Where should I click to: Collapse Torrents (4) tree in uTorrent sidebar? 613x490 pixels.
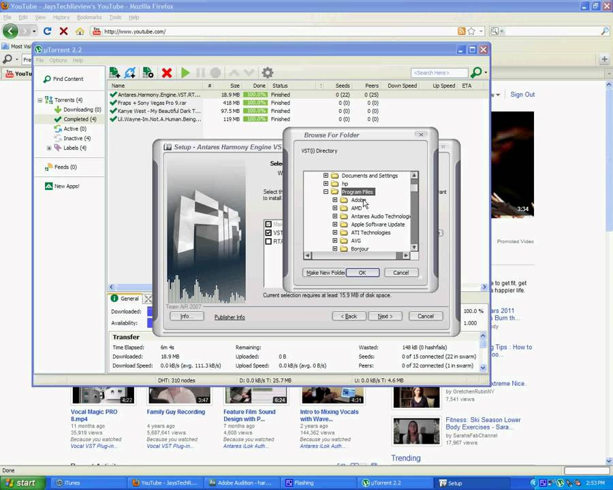40,100
